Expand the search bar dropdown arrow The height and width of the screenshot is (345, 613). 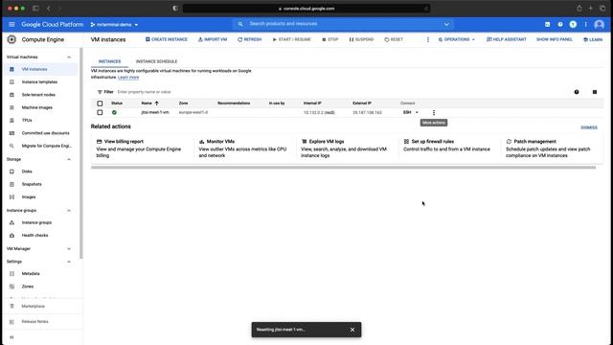pyautogui.click(x=446, y=24)
